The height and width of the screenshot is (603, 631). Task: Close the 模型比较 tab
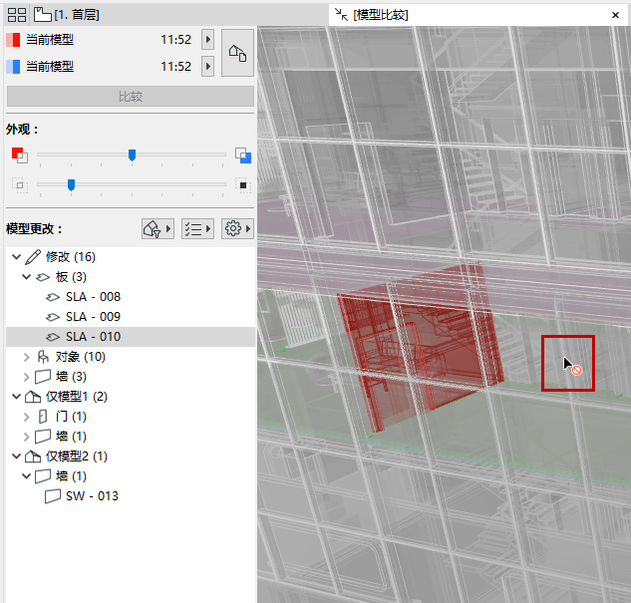[615, 15]
